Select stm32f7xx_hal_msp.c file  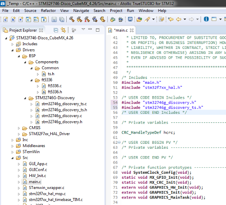pos(47,194)
